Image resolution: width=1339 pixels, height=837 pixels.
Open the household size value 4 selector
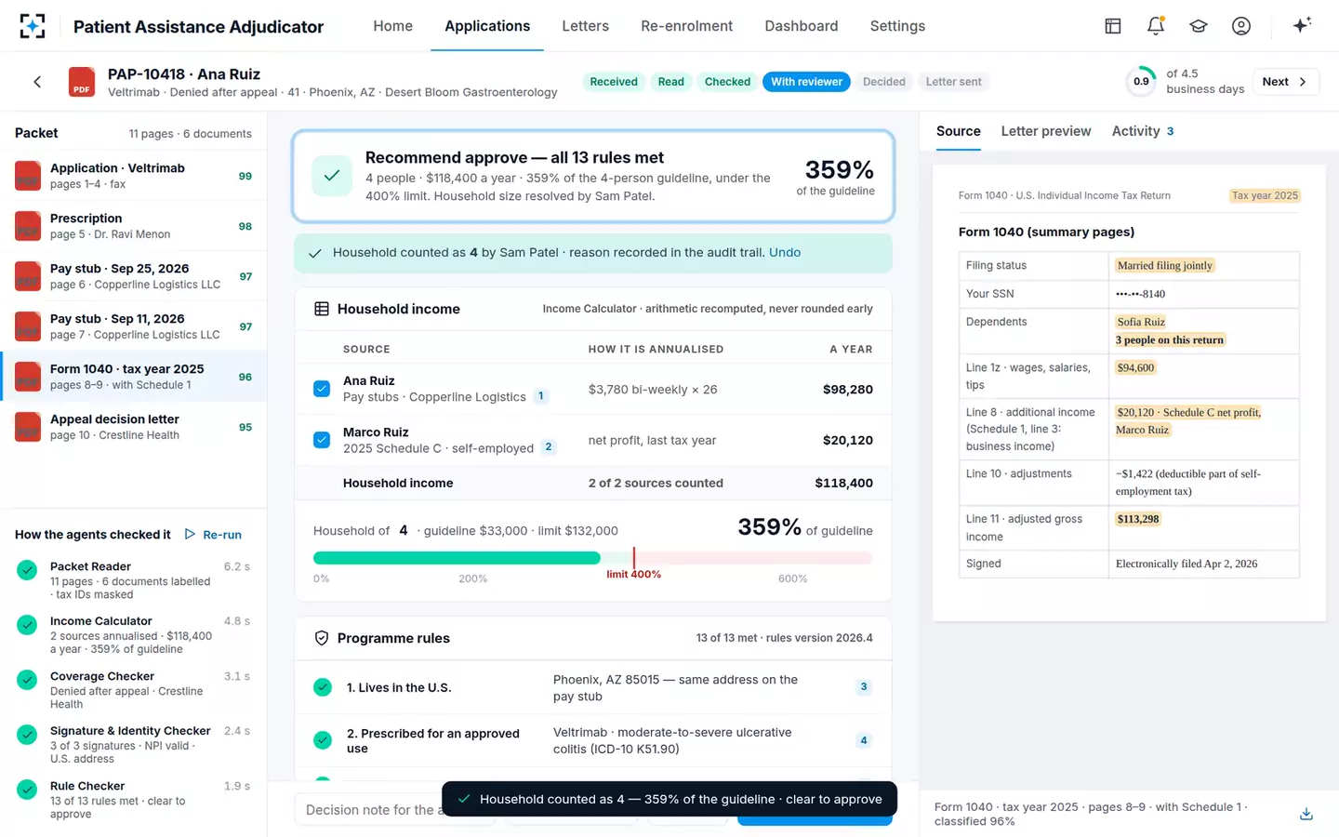coord(404,530)
